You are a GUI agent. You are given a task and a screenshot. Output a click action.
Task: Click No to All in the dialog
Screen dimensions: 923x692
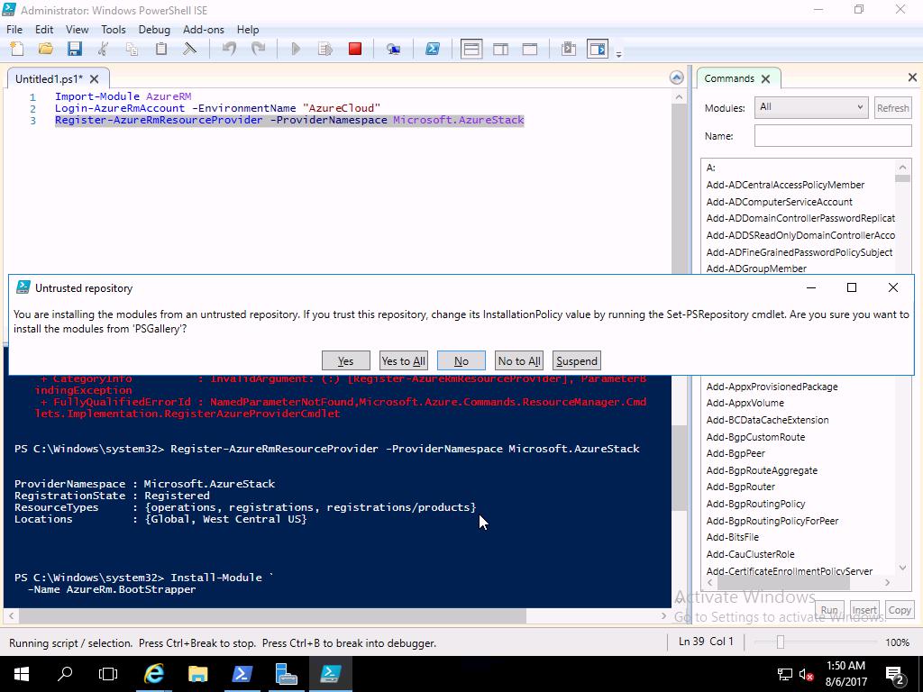[518, 360]
